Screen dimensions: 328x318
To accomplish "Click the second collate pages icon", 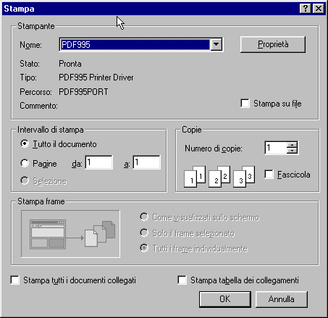I will [x=219, y=177].
